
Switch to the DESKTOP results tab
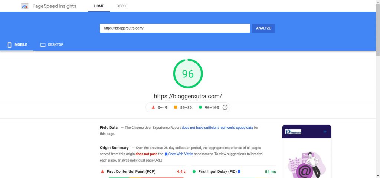[52, 45]
